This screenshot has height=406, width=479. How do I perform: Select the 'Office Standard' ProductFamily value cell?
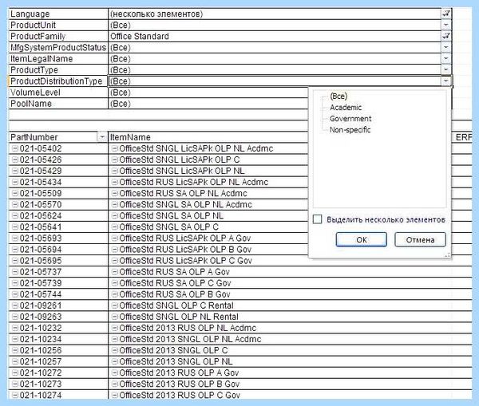275,37
